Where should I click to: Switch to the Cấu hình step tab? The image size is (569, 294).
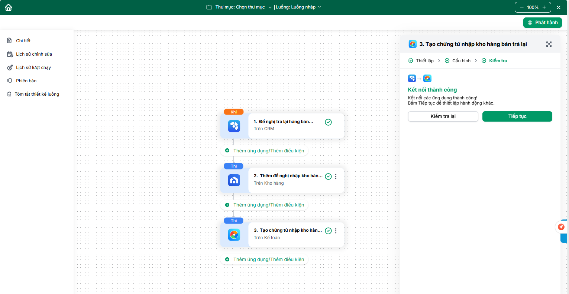click(458, 61)
